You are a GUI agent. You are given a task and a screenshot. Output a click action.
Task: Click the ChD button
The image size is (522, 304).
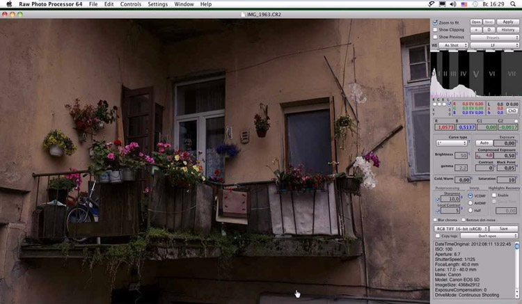pos(512,111)
